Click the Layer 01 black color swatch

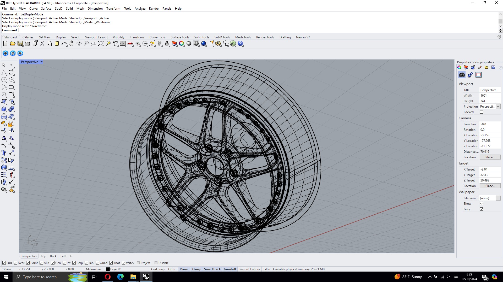click(108, 269)
